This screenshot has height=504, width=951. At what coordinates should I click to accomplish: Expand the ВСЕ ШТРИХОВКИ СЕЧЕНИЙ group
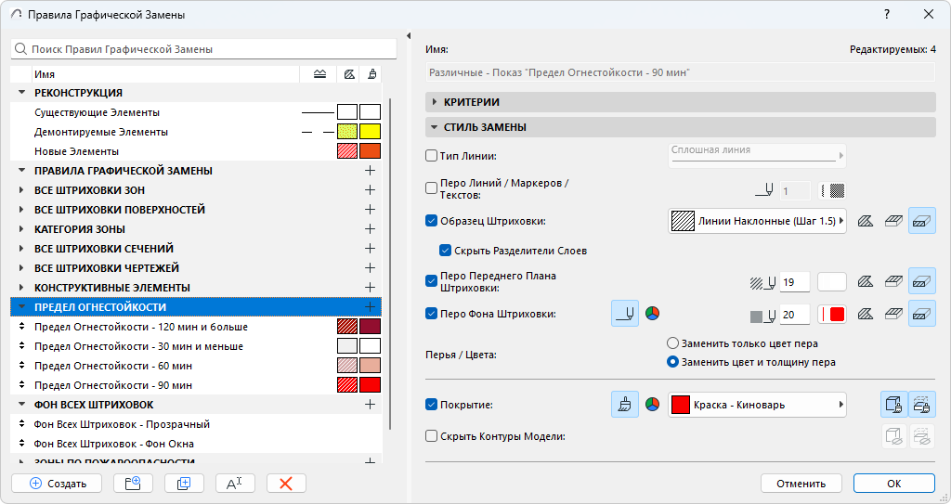[22, 248]
